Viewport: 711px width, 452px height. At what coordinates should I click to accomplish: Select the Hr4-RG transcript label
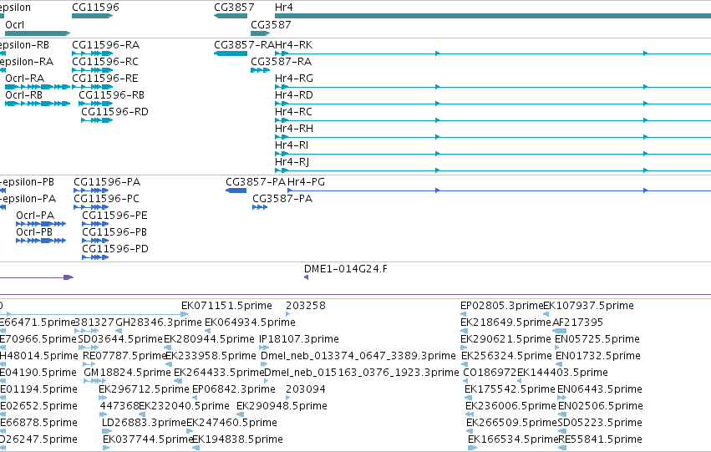(x=294, y=79)
